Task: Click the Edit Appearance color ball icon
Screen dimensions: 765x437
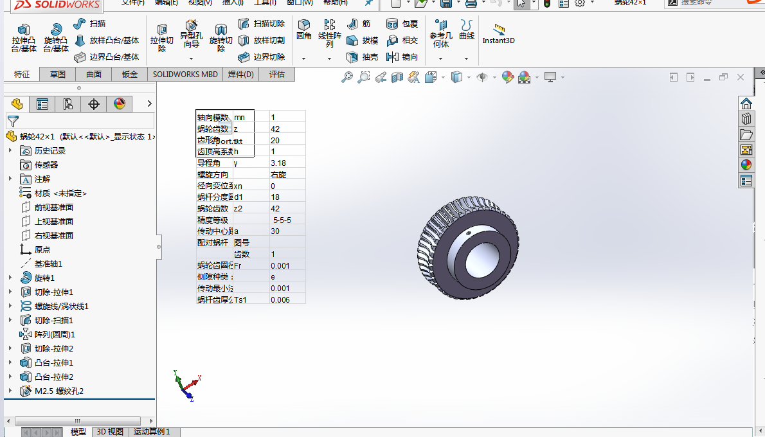Action: pyautogui.click(x=507, y=77)
